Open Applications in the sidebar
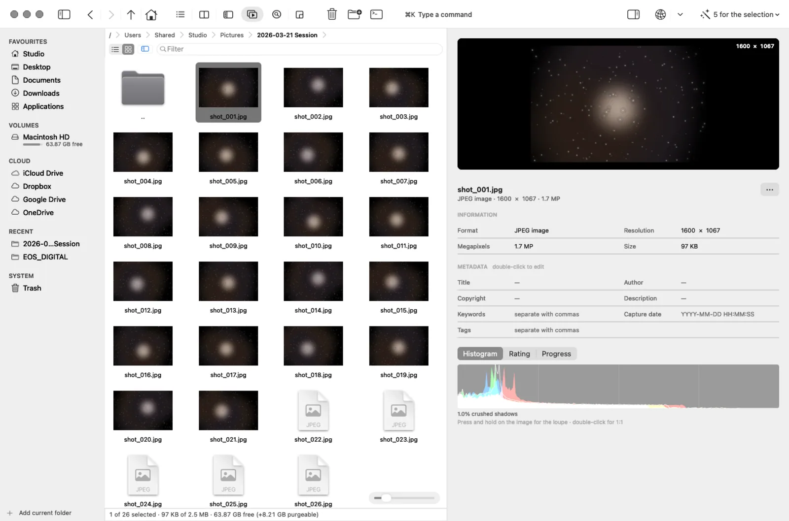Viewport: 789px width, 521px height. [x=43, y=106]
